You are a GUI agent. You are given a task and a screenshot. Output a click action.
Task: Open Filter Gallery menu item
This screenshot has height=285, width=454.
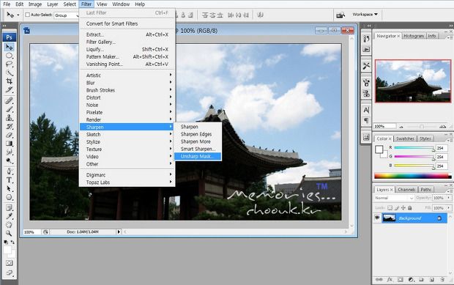click(127, 42)
